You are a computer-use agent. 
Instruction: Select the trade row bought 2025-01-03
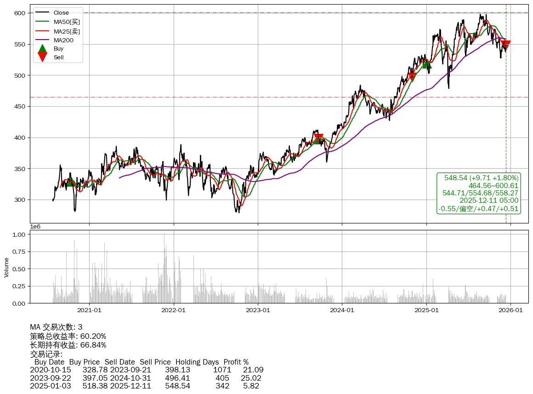coord(146,386)
